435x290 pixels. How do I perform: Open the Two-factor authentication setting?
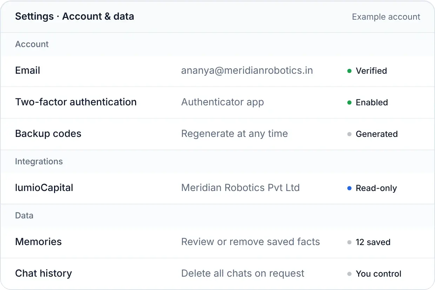(217, 103)
